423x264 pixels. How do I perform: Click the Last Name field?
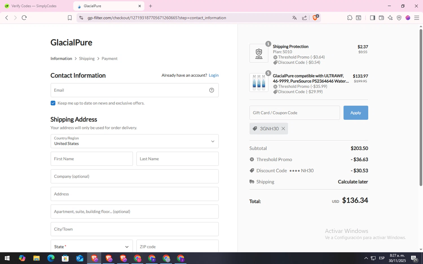(x=177, y=159)
